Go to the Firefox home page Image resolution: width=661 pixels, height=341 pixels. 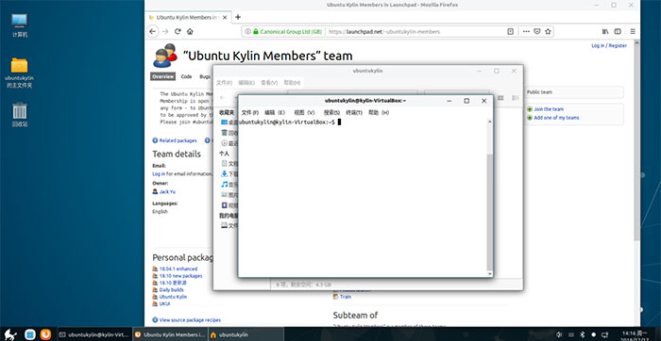point(190,31)
